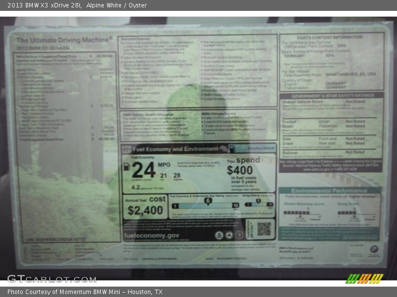
Task: Click 'Environmental Performance' header
Action: coord(329,191)
